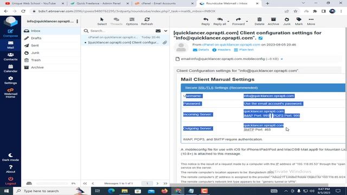Viewport: 347px width, 195px height.
Task: Open Calendar in the sidebar
Action: pos(10,68)
